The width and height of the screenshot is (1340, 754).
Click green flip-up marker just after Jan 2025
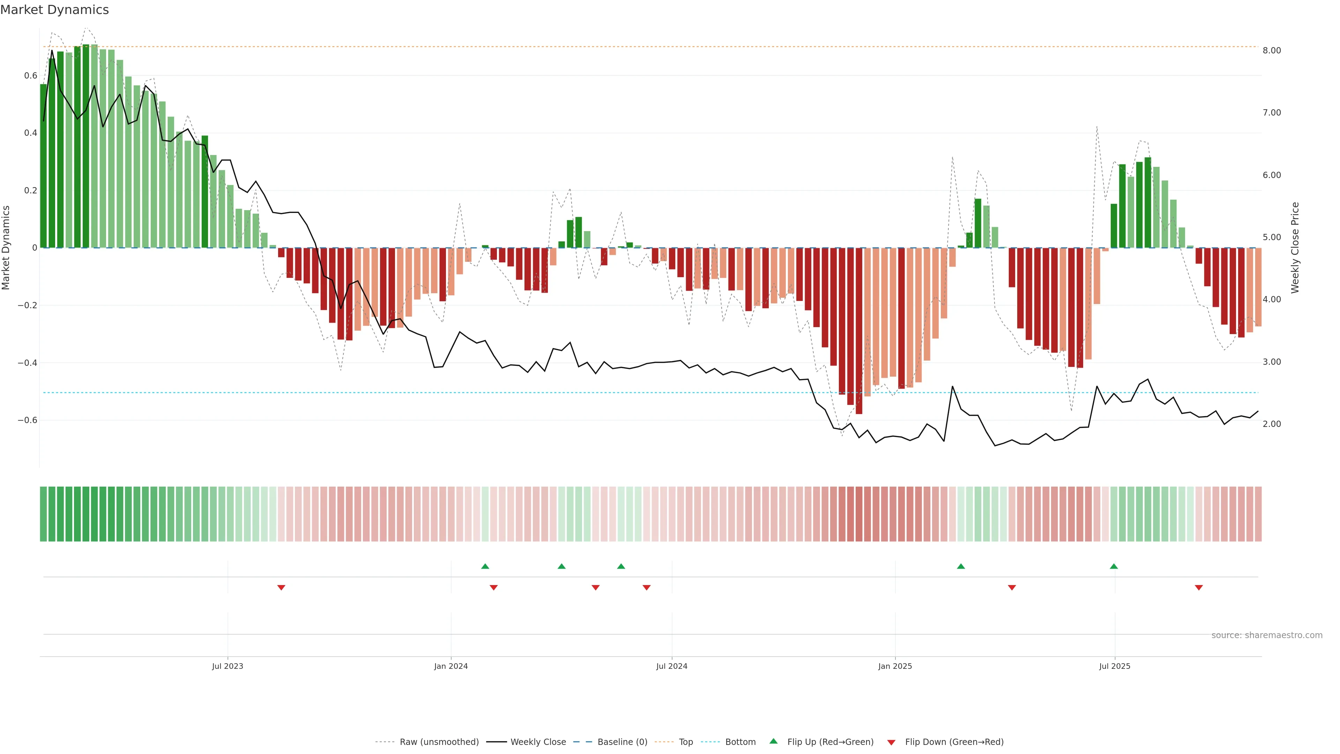click(x=961, y=566)
